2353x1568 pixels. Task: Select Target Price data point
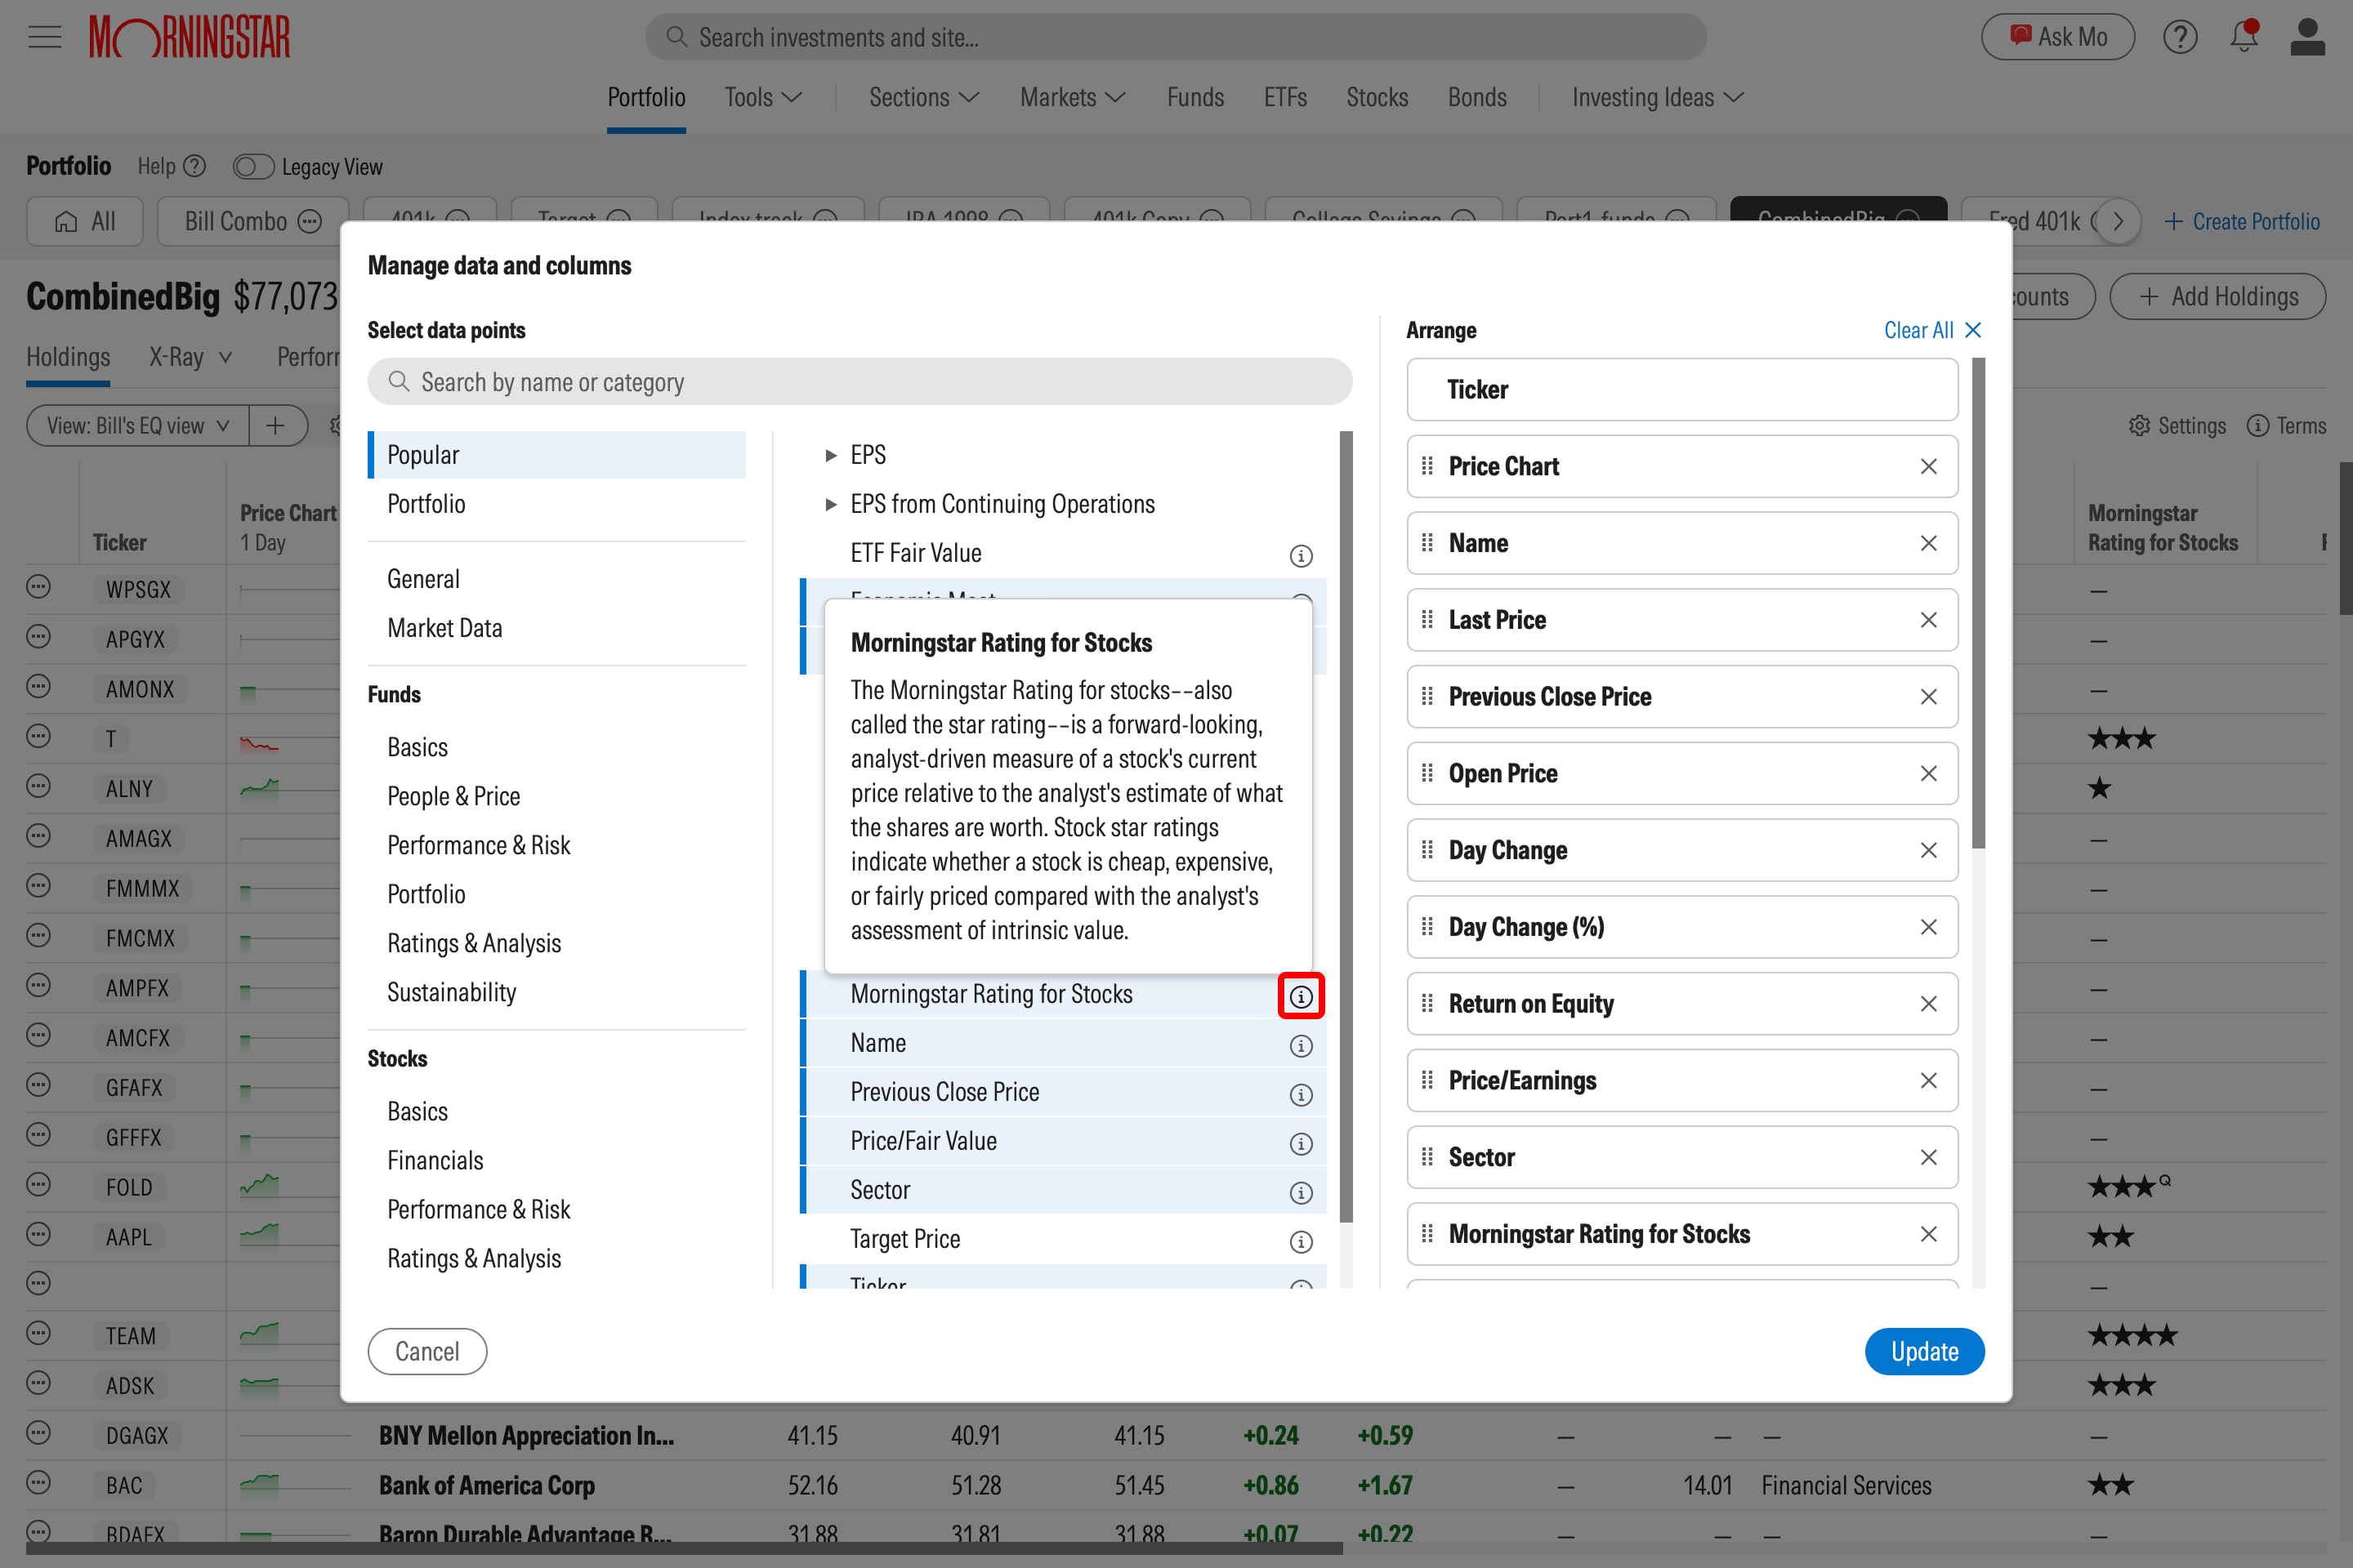1062,1239
